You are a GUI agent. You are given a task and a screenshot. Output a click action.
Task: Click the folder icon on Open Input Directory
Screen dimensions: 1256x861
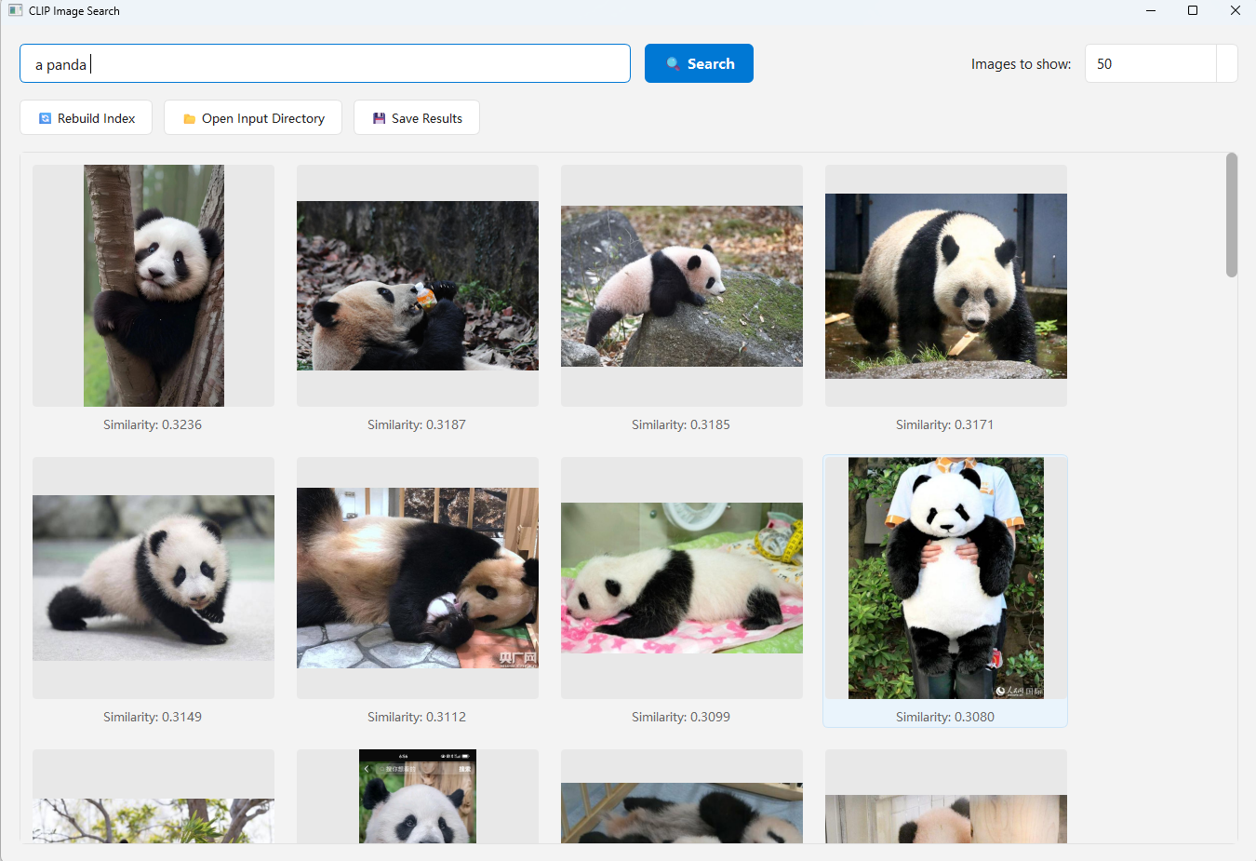(x=189, y=118)
